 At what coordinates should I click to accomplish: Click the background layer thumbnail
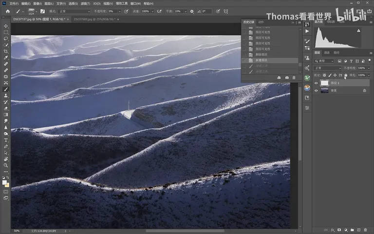click(x=324, y=91)
